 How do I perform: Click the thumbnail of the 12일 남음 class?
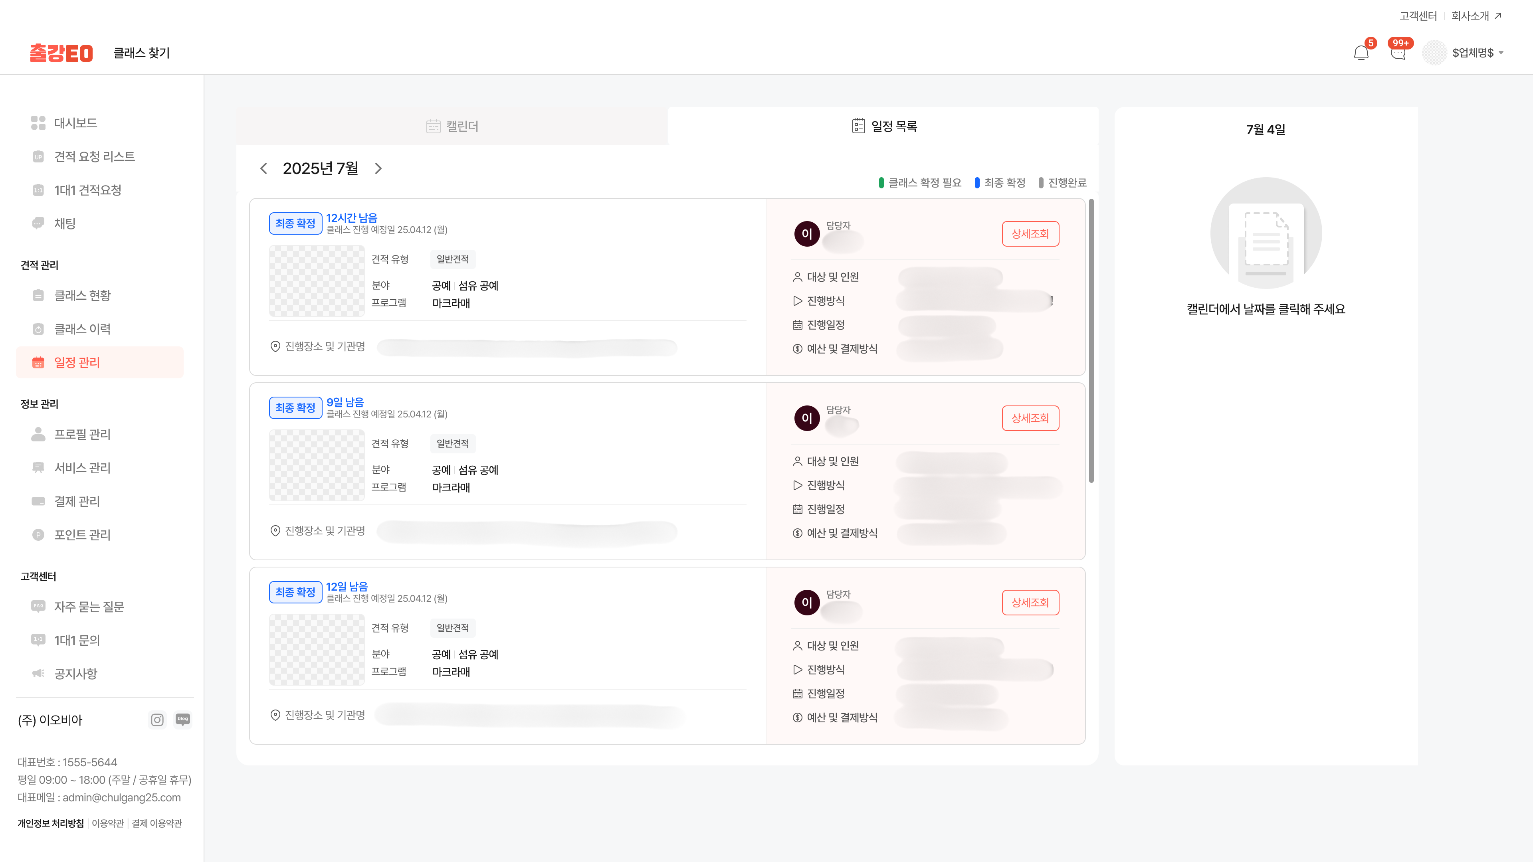tap(317, 650)
